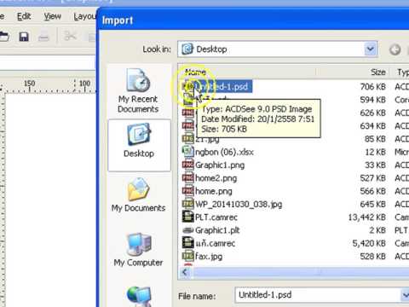Click the Import dialog title bar
Screen dimensions: 409x307
point(253,20)
